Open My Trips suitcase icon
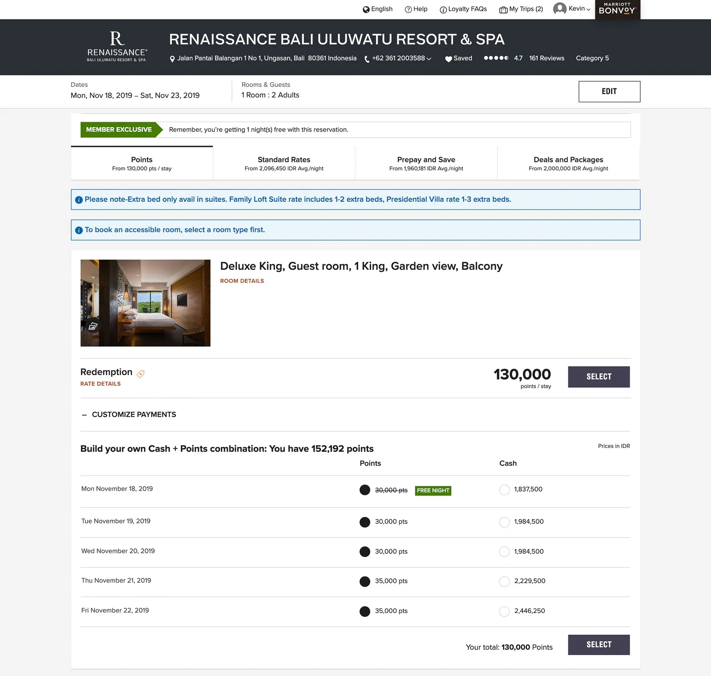Screen dimensions: 711x676 point(503,10)
